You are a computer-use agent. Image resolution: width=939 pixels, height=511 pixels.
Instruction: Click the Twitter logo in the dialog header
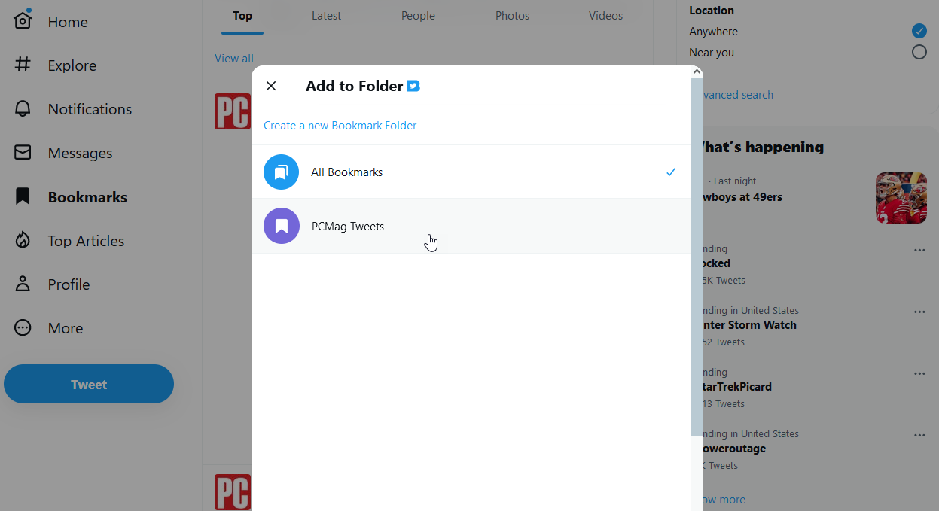point(413,86)
